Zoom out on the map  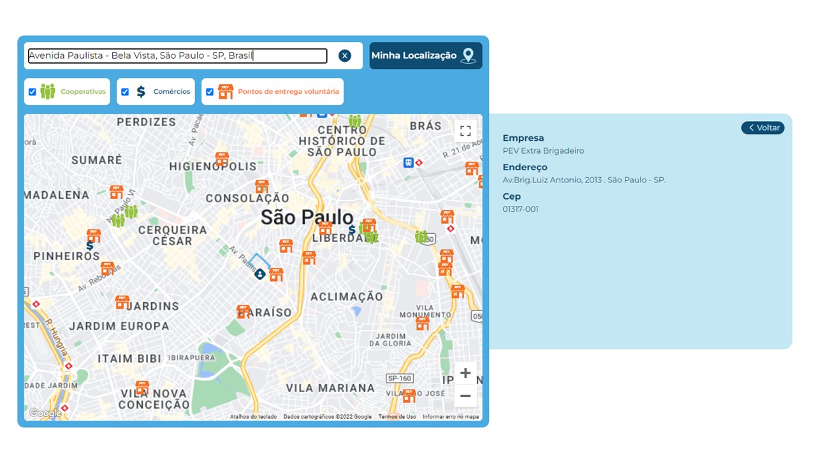click(x=465, y=396)
